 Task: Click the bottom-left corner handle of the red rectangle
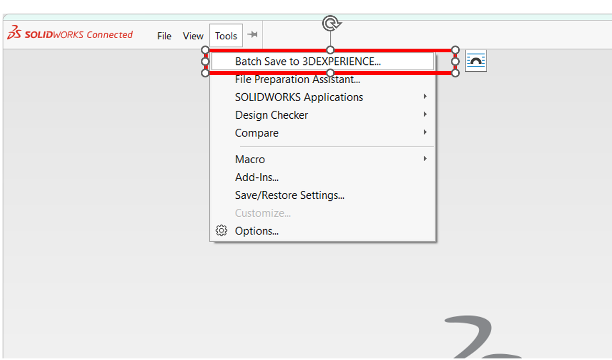pos(205,73)
